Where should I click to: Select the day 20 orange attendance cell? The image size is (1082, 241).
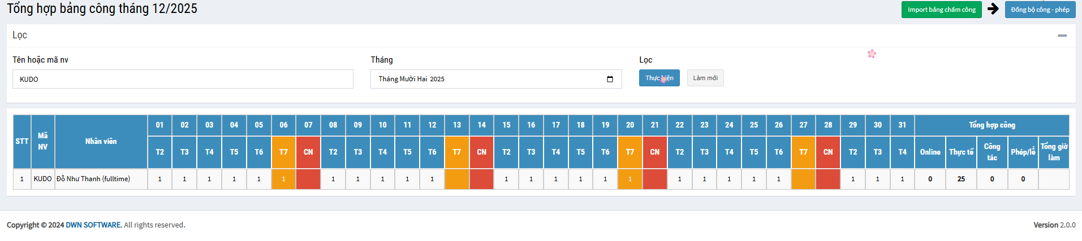click(630, 179)
